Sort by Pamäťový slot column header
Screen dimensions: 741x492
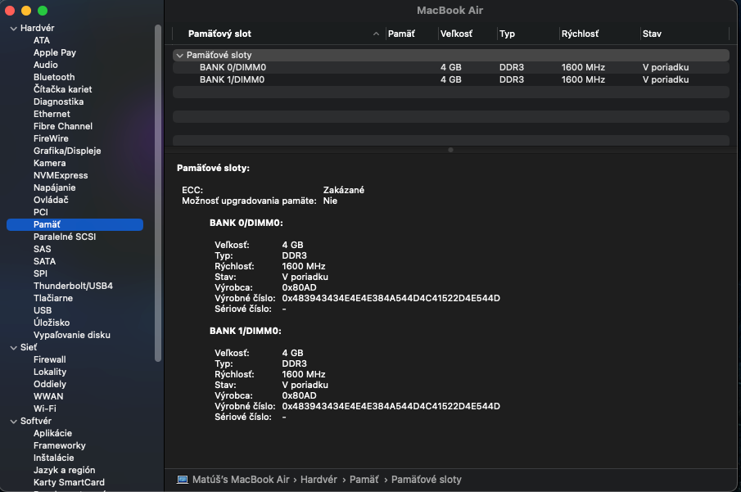219,34
